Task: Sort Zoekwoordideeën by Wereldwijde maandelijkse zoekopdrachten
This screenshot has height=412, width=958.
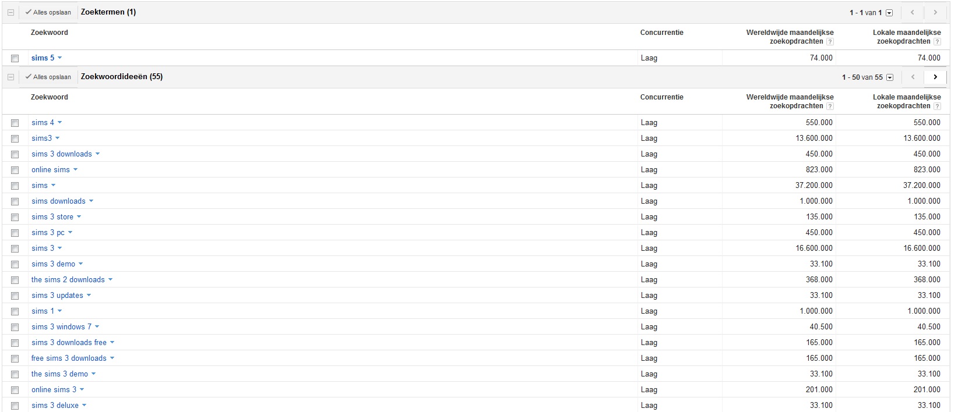Action: click(790, 101)
